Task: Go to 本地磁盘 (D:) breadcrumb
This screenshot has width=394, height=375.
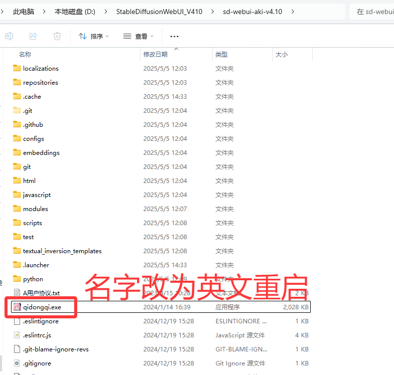Action: [75, 12]
